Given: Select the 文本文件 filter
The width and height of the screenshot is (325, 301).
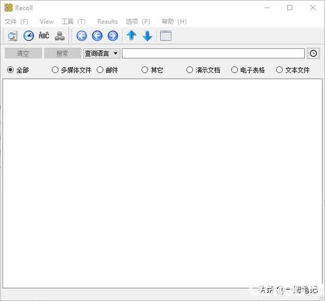Looking at the screenshot, I should (x=293, y=70).
